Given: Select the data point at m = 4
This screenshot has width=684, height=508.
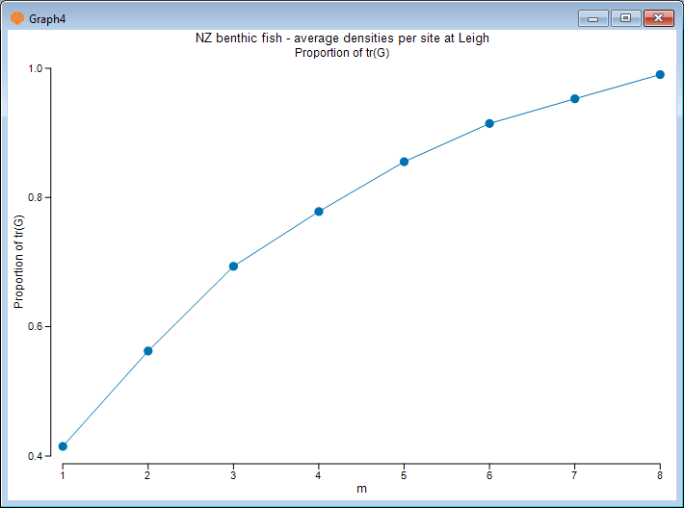Looking at the screenshot, I should pos(319,212).
